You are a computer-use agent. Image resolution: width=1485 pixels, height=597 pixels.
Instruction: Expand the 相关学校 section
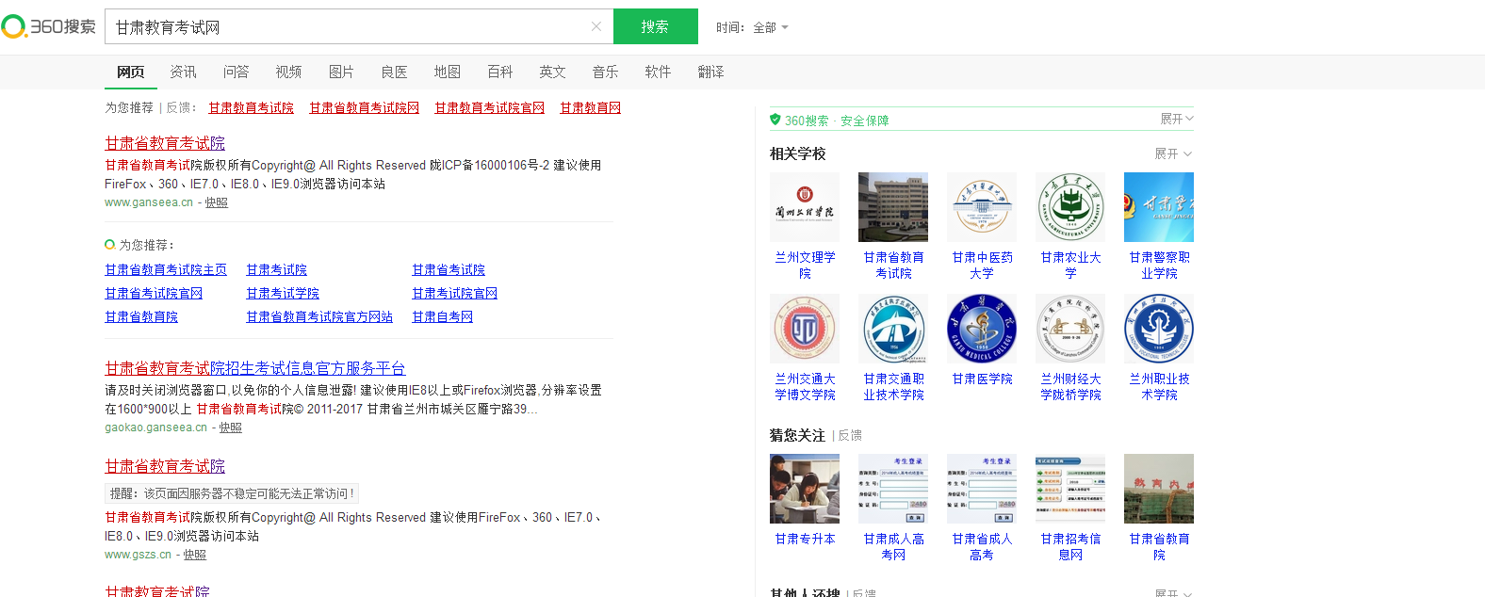point(1173,153)
